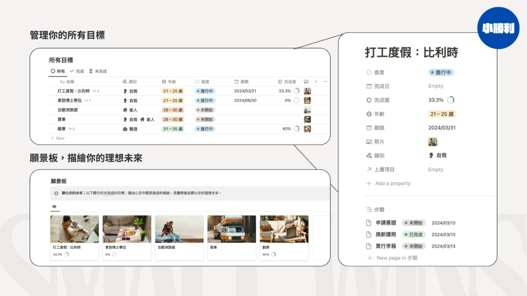The image size is (527, 296).
Task: Click the 21–25 歲 tag in detail panel
Action: [x=442, y=114]
